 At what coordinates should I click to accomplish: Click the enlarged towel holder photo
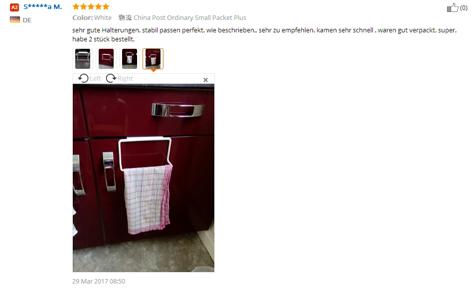click(x=144, y=178)
